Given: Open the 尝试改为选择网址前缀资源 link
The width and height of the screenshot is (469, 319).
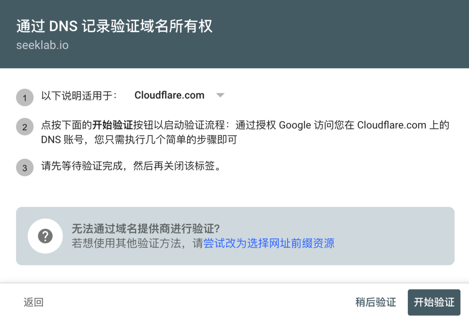Looking at the screenshot, I should (x=269, y=243).
